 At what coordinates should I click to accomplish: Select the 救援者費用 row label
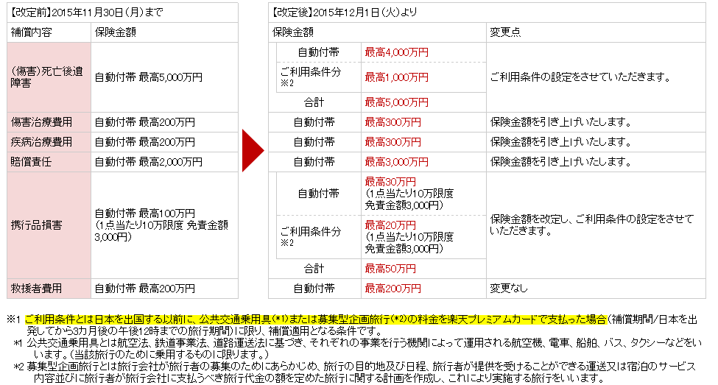(x=49, y=289)
